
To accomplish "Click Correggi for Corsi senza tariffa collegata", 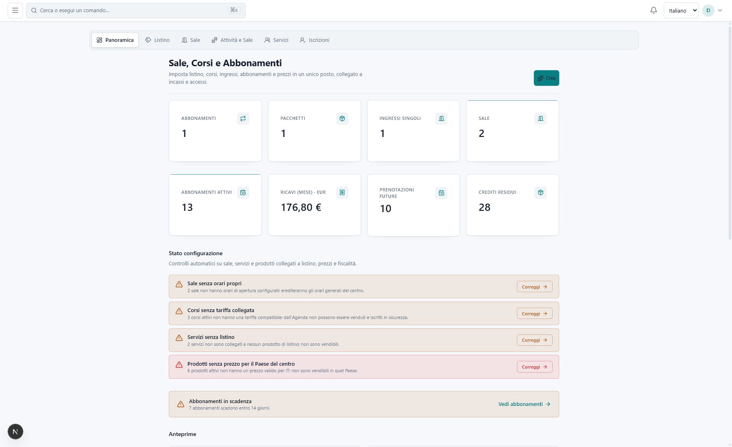I will [x=534, y=314].
